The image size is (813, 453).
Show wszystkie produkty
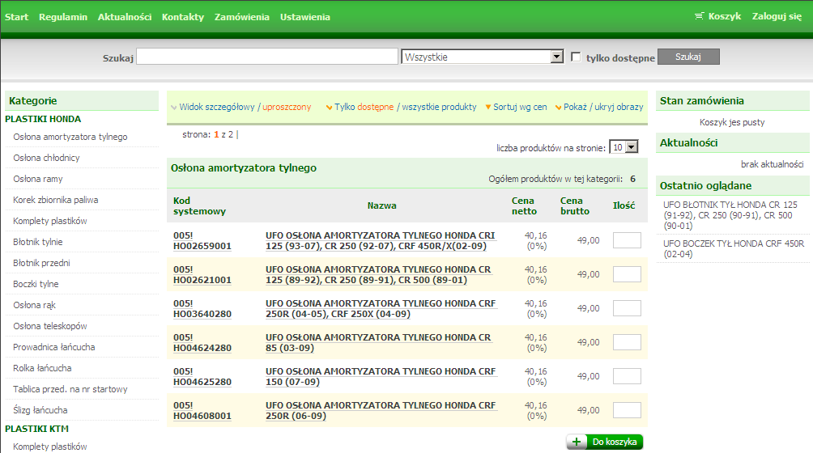tap(439, 107)
